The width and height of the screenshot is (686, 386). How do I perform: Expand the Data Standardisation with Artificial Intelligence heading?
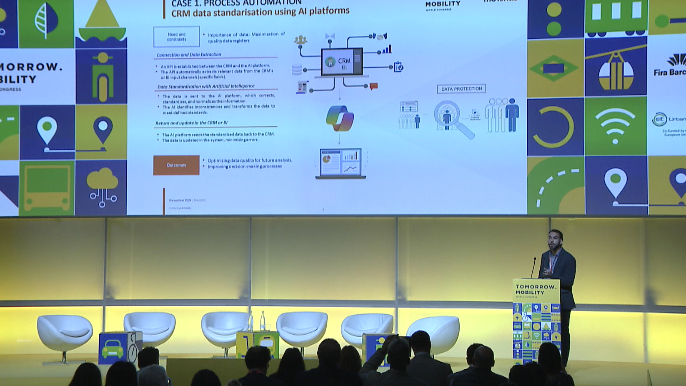click(x=205, y=86)
